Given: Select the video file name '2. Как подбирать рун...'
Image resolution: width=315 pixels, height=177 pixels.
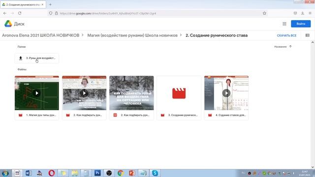Looking at the screenshot, I should (88, 115).
